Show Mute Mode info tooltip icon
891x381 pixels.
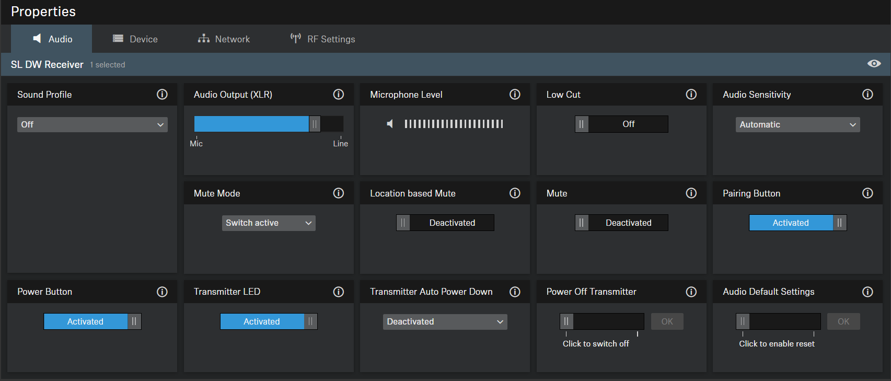point(339,193)
